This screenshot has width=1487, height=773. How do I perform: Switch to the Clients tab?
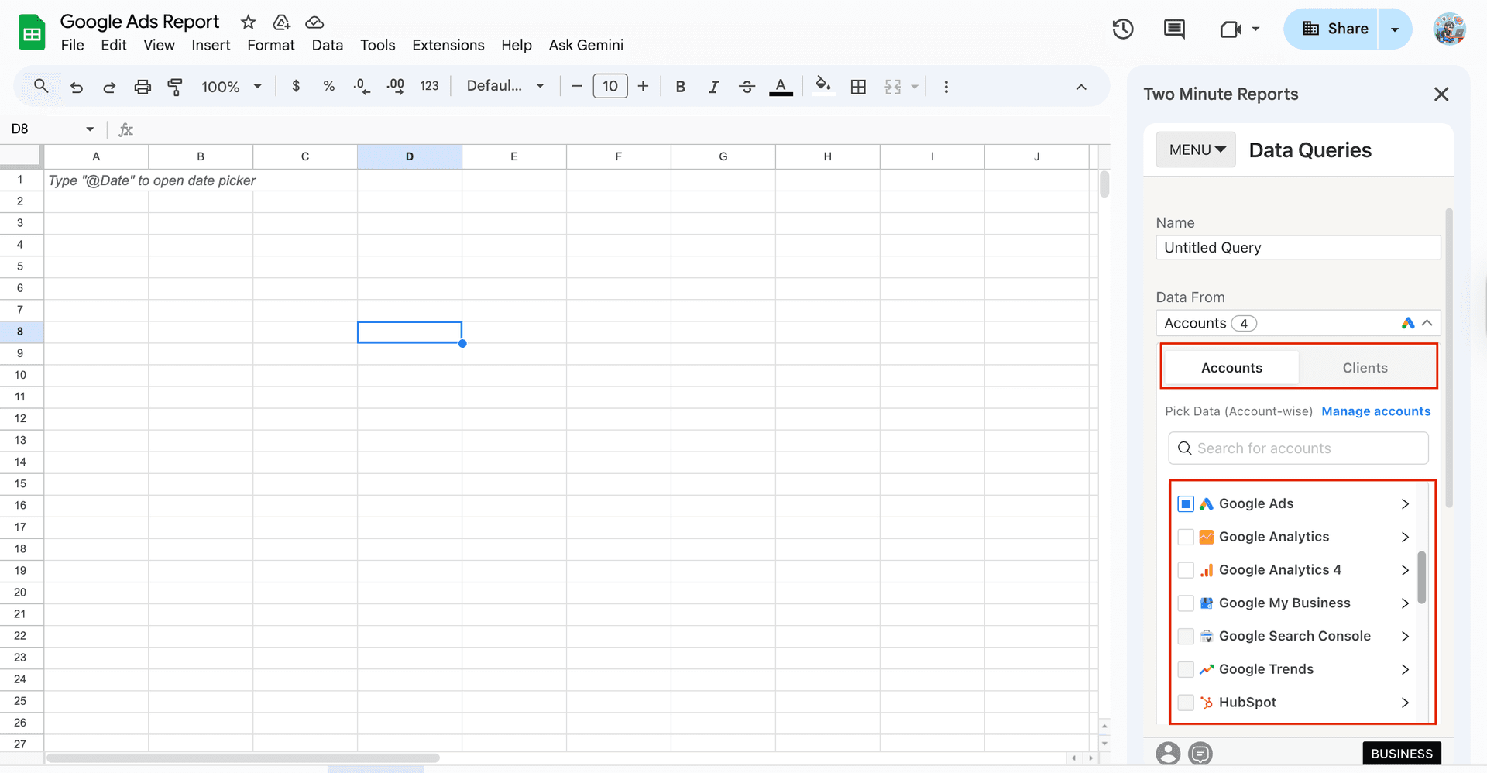pos(1365,367)
